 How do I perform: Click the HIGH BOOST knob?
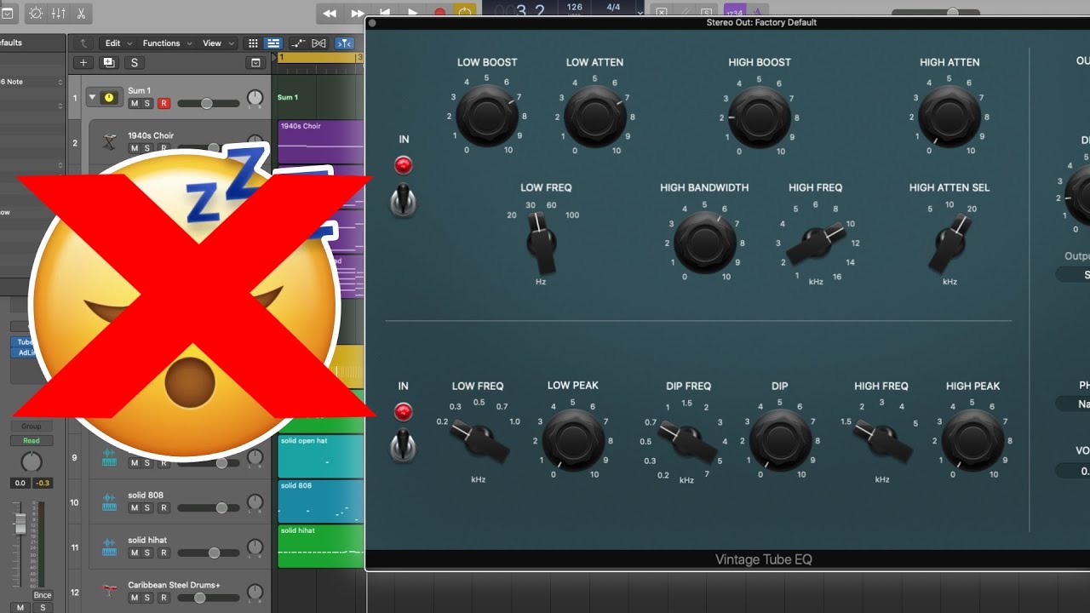[760, 117]
